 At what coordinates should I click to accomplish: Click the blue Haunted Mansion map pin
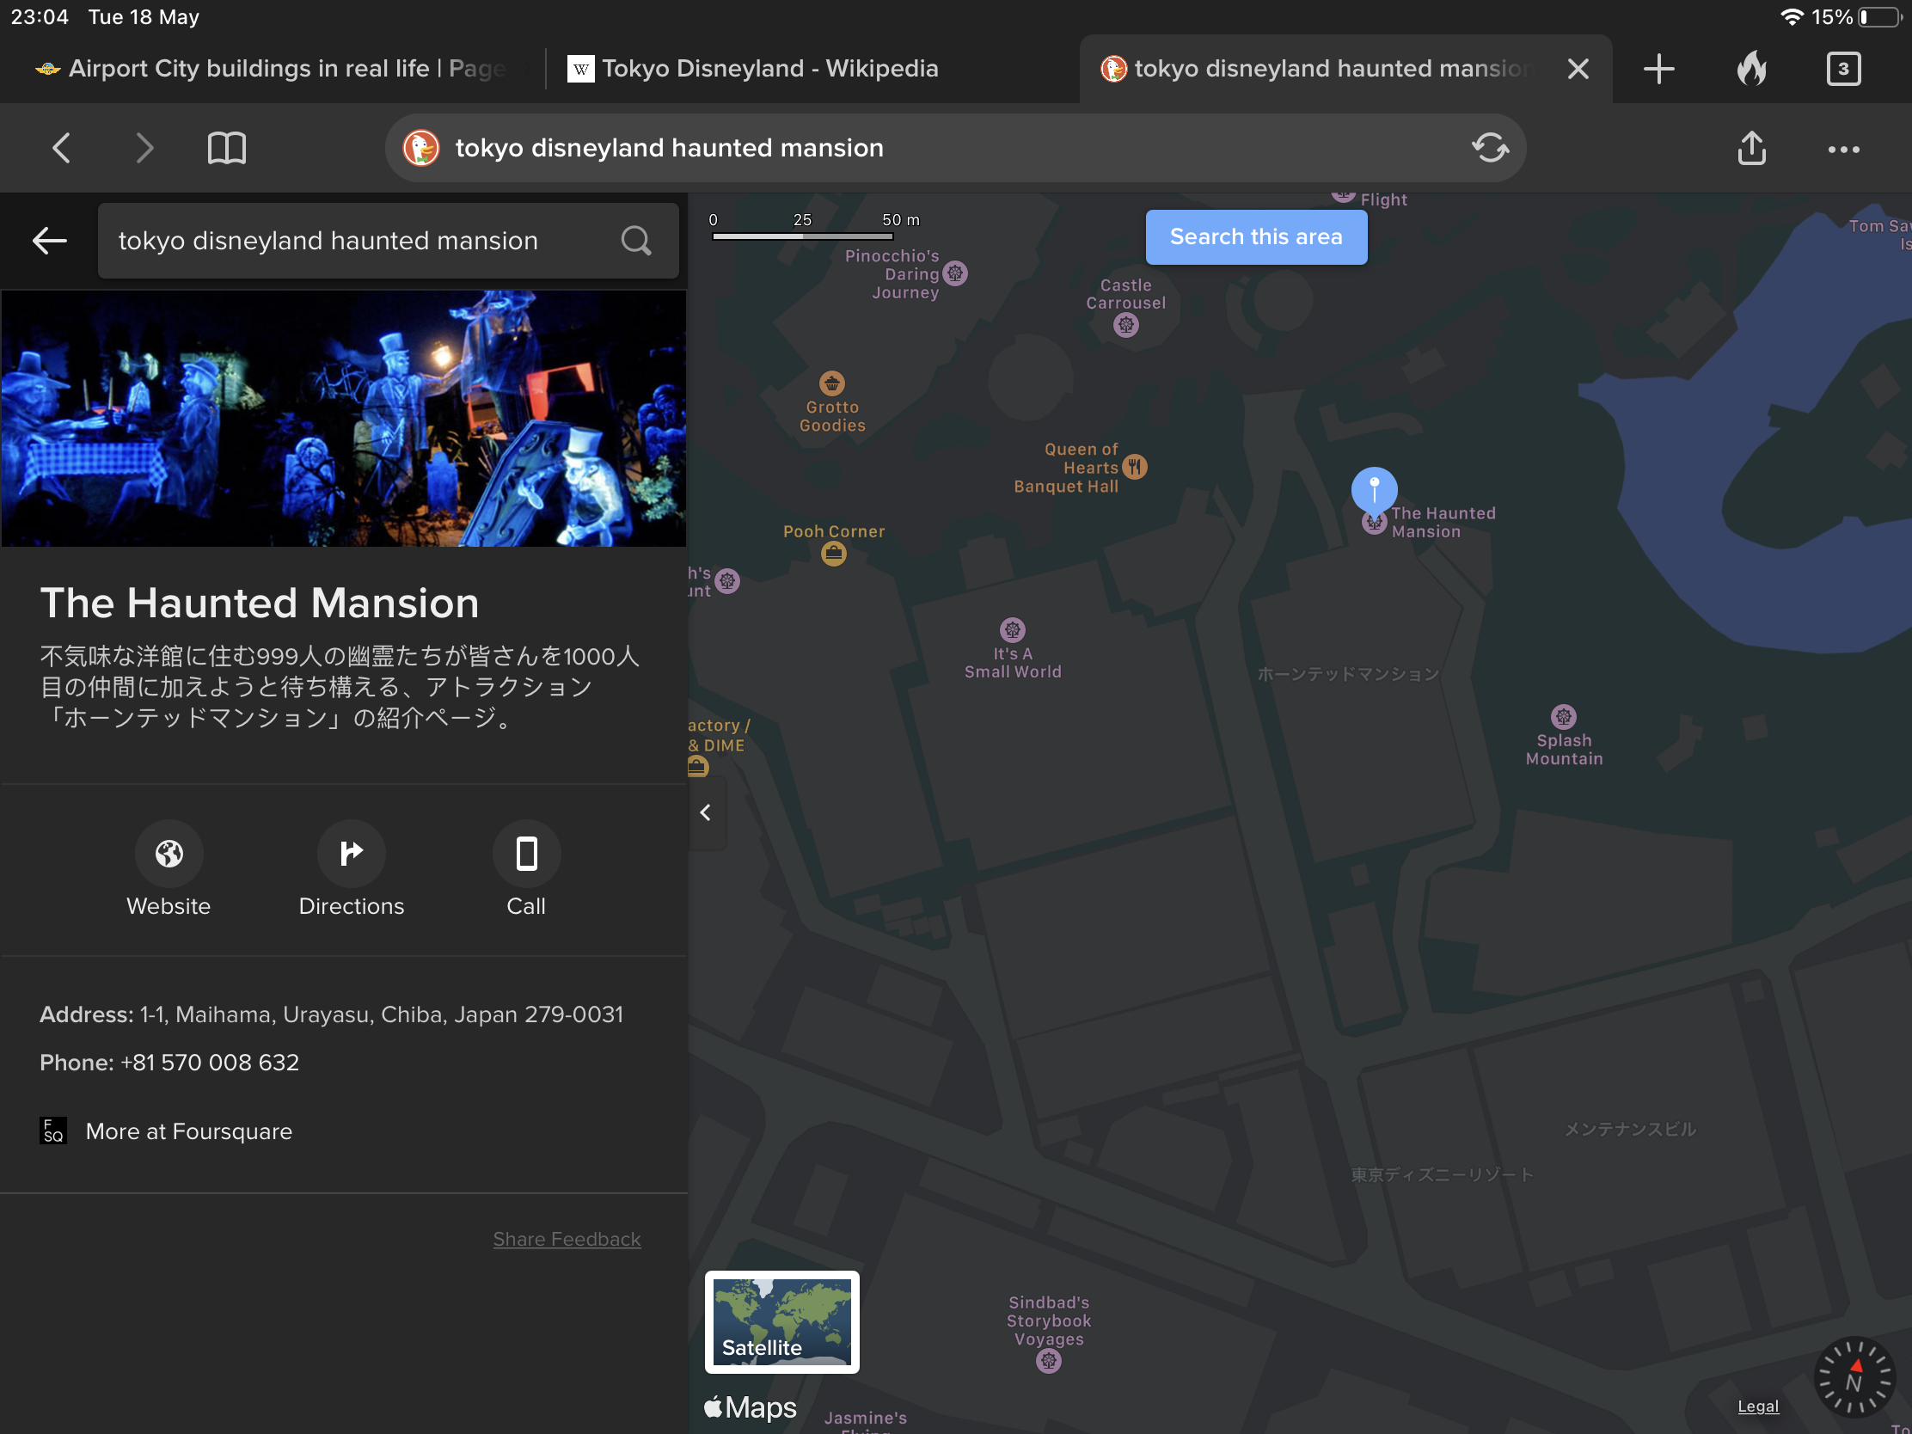pos(1374,491)
